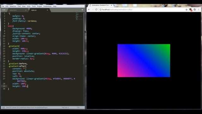Reload the localhost page
The width and height of the screenshot is (202, 114).
coord(96,9)
